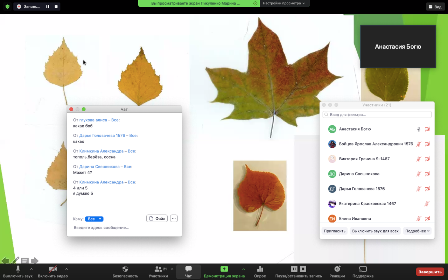Click the gray forward arrow on shared slide

[x=35, y=260]
